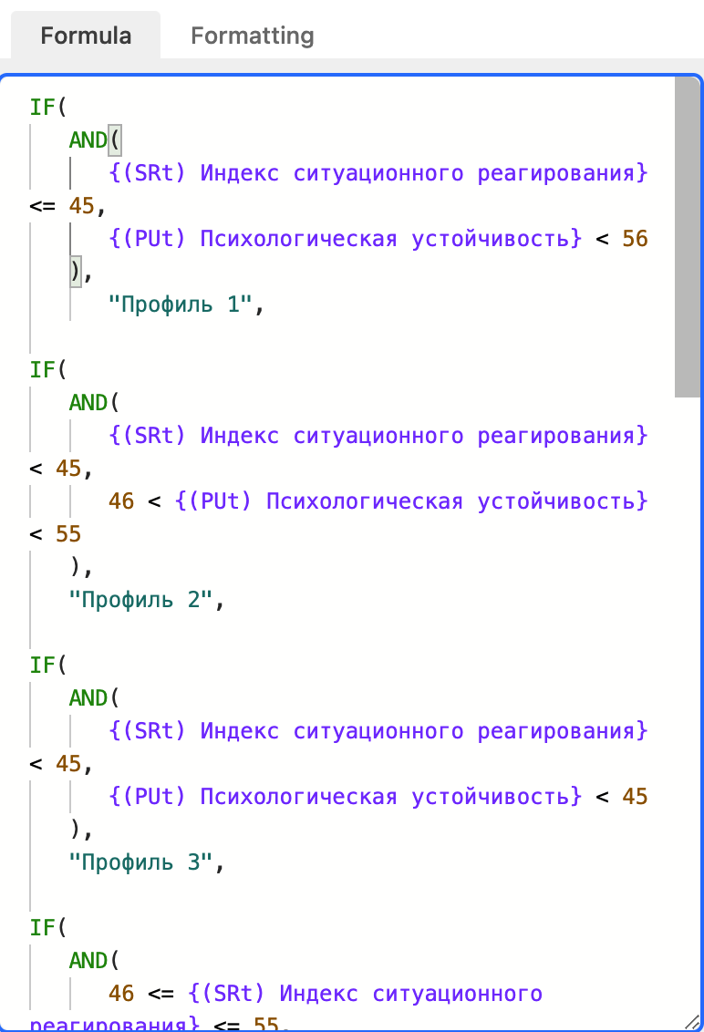Click 46 before '<=' in fourth block
This screenshot has height=1032, width=704.
point(121,994)
